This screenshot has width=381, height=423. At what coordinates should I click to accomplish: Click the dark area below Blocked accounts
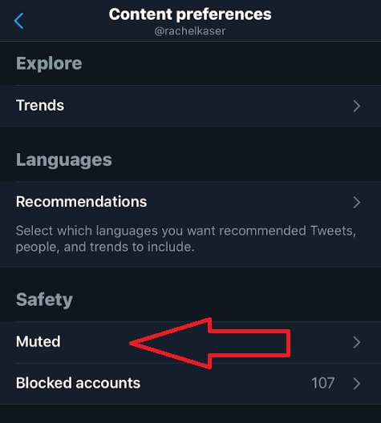tap(190, 414)
